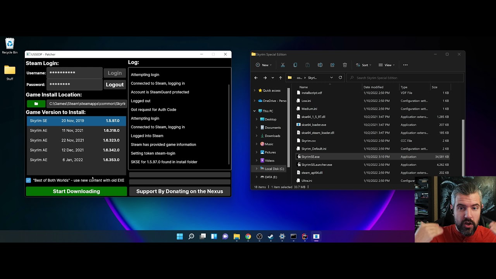Open OBS Studio from the taskbar
Image resolution: width=496 pixels, height=279 pixels.
(259, 236)
